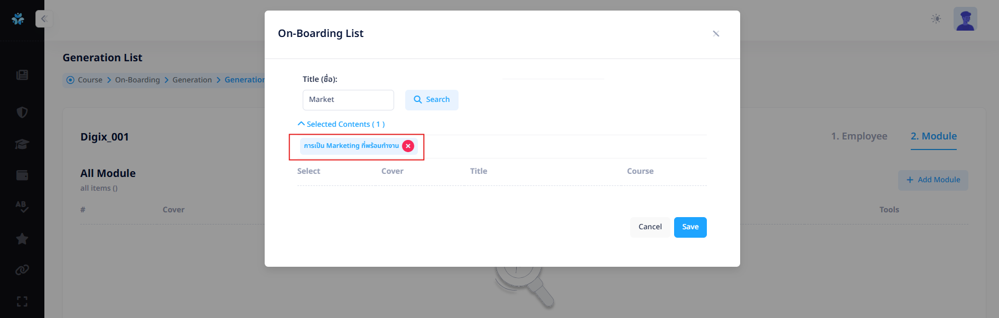999x318 pixels.
Task: Remove the selected Marketing content chip
Action: 408,146
